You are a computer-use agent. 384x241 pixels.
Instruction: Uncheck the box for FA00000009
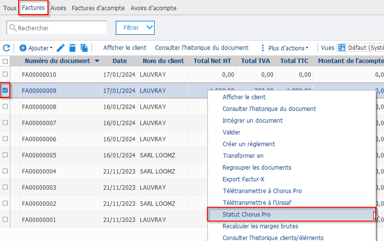click(x=5, y=90)
